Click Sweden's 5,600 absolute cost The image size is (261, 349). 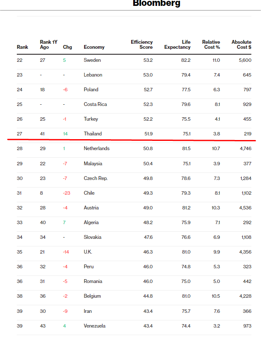[245, 60]
